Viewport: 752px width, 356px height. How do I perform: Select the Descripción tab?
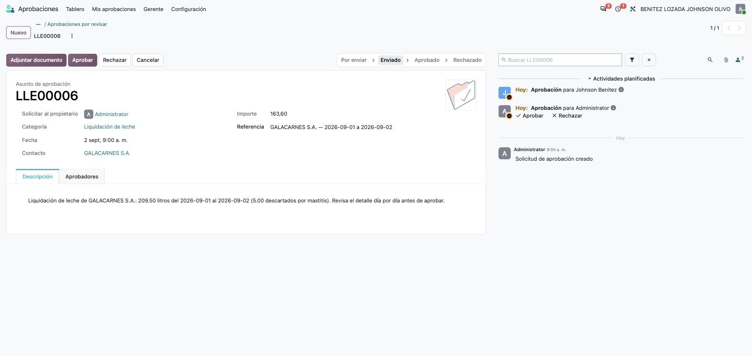tap(37, 177)
